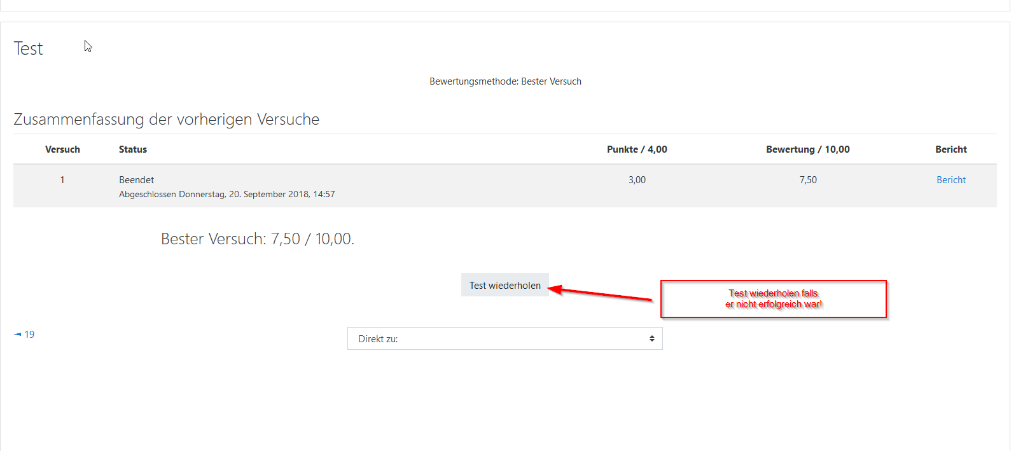Click the Beendet status text
Screen dimensions: 1016x451
coord(136,180)
